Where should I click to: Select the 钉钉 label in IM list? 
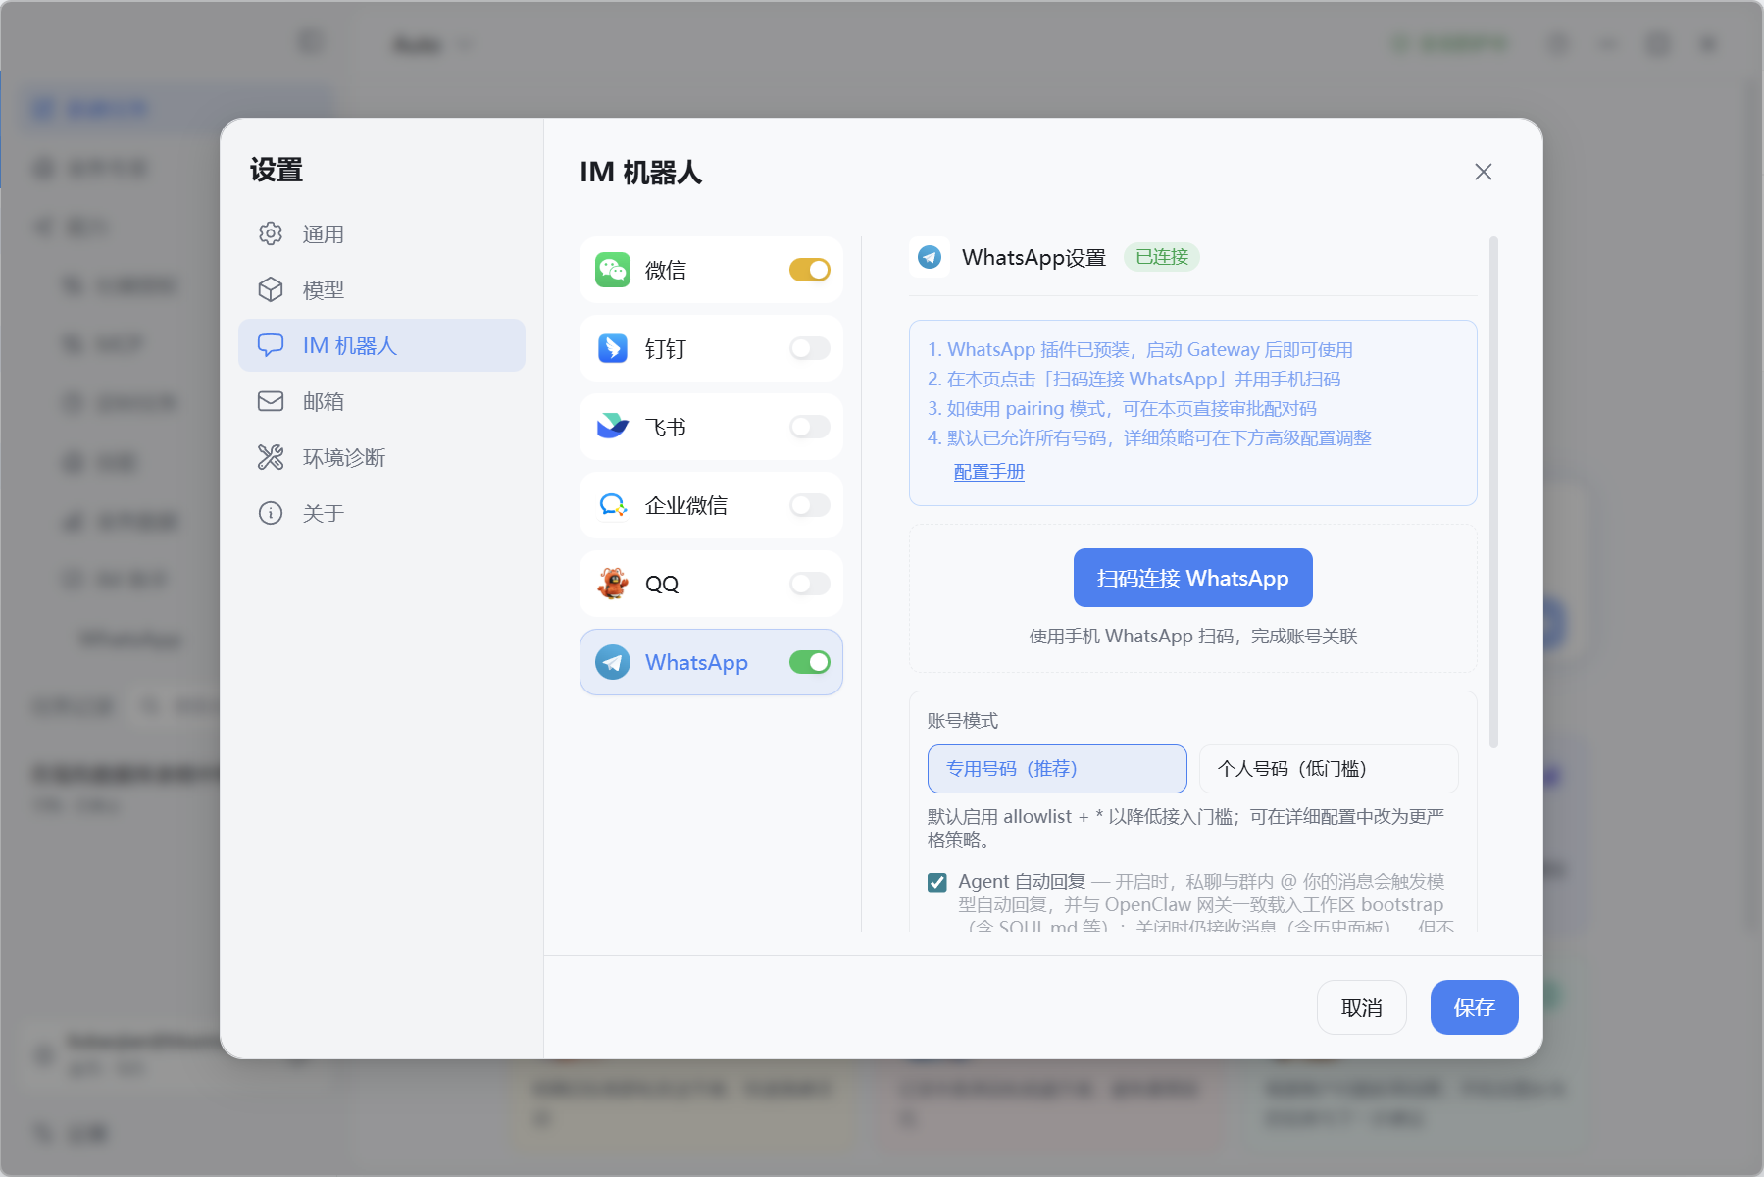coord(666,348)
